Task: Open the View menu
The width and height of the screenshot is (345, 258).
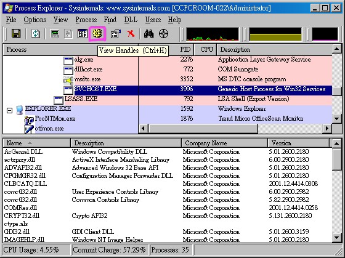Action: [61, 20]
